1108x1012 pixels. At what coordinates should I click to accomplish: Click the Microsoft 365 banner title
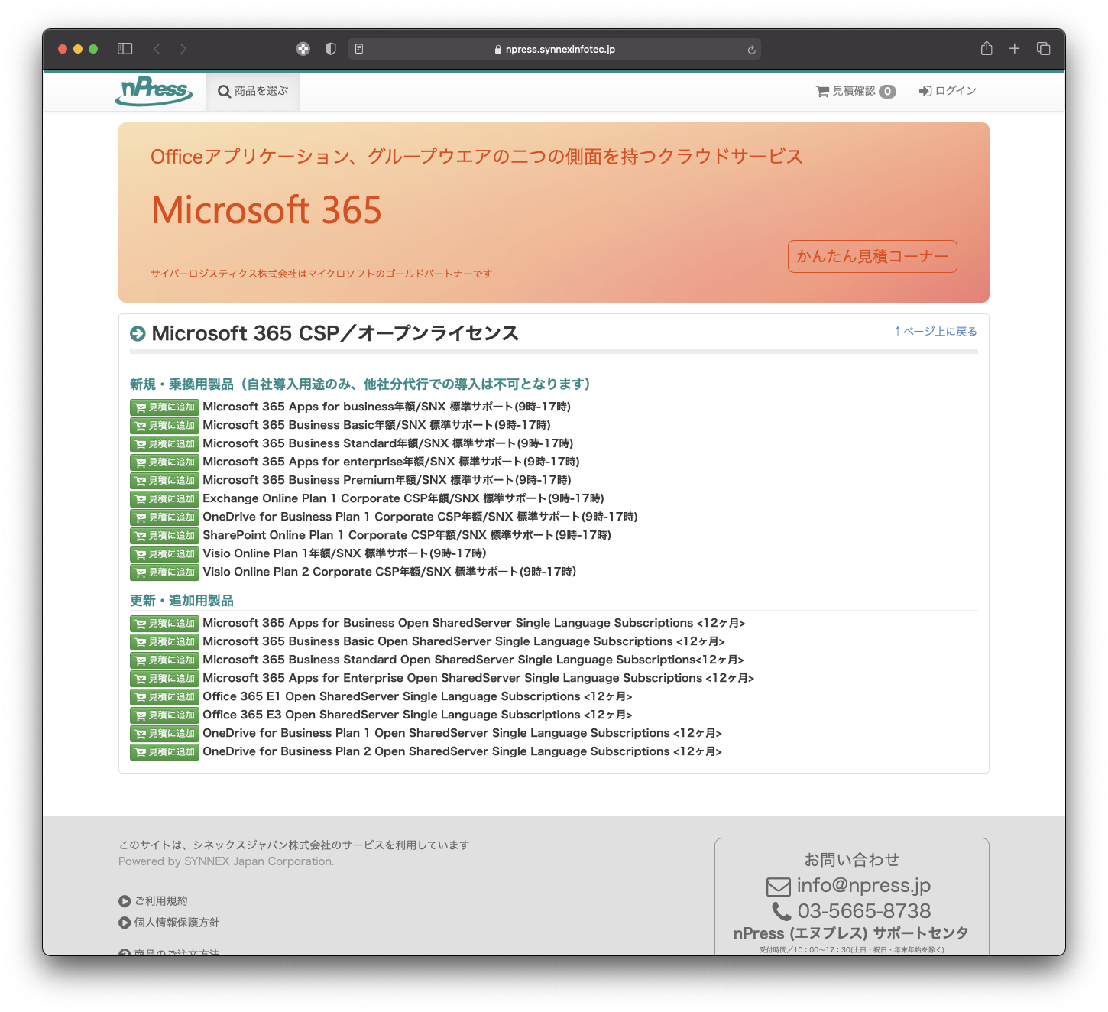(x=266, y=210)
